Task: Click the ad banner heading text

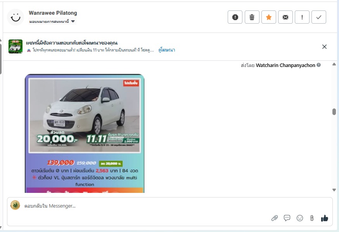Action: [71, 43]
